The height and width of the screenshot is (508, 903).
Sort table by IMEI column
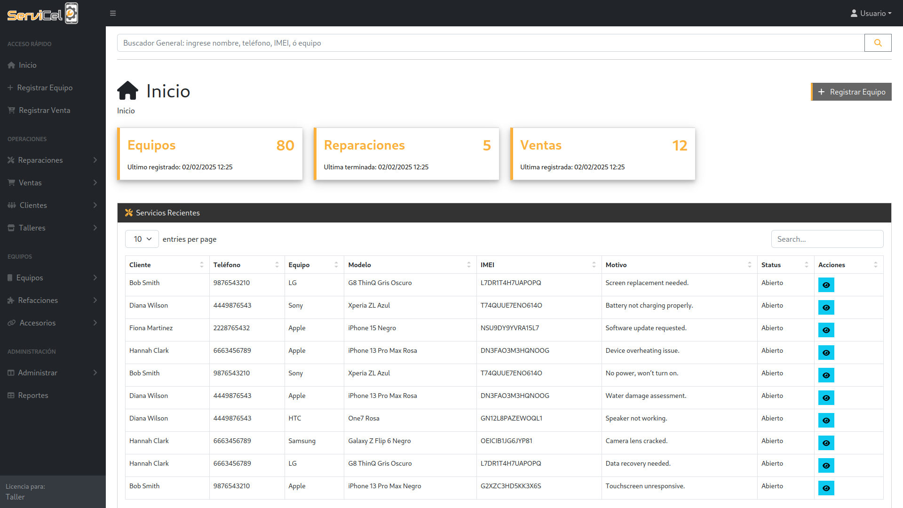pos(539,265)
